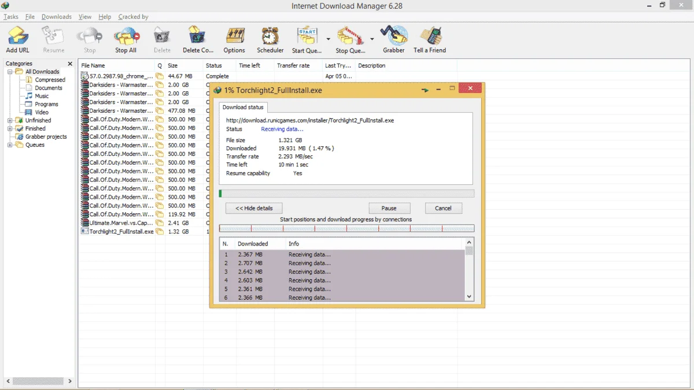694x390 pixels.
Task: Open the Help menu
Action: click(x=105, y=17)
